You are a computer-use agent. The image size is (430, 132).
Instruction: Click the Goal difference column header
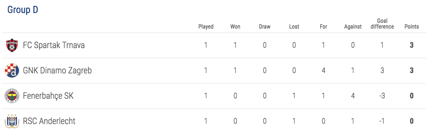point(382,24)
